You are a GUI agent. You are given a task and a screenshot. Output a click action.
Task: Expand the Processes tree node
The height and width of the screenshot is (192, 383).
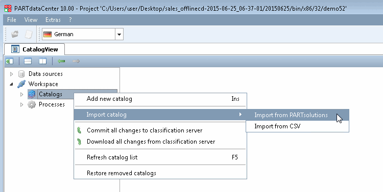(x=22, y=104)
